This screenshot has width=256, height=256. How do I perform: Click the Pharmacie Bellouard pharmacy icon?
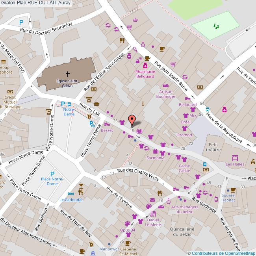click(x=145, y=65)
